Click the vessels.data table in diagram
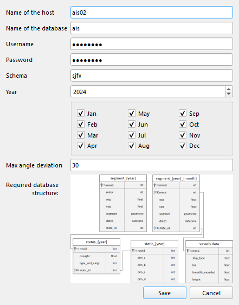Screen dimensions: 239x305 209,262
